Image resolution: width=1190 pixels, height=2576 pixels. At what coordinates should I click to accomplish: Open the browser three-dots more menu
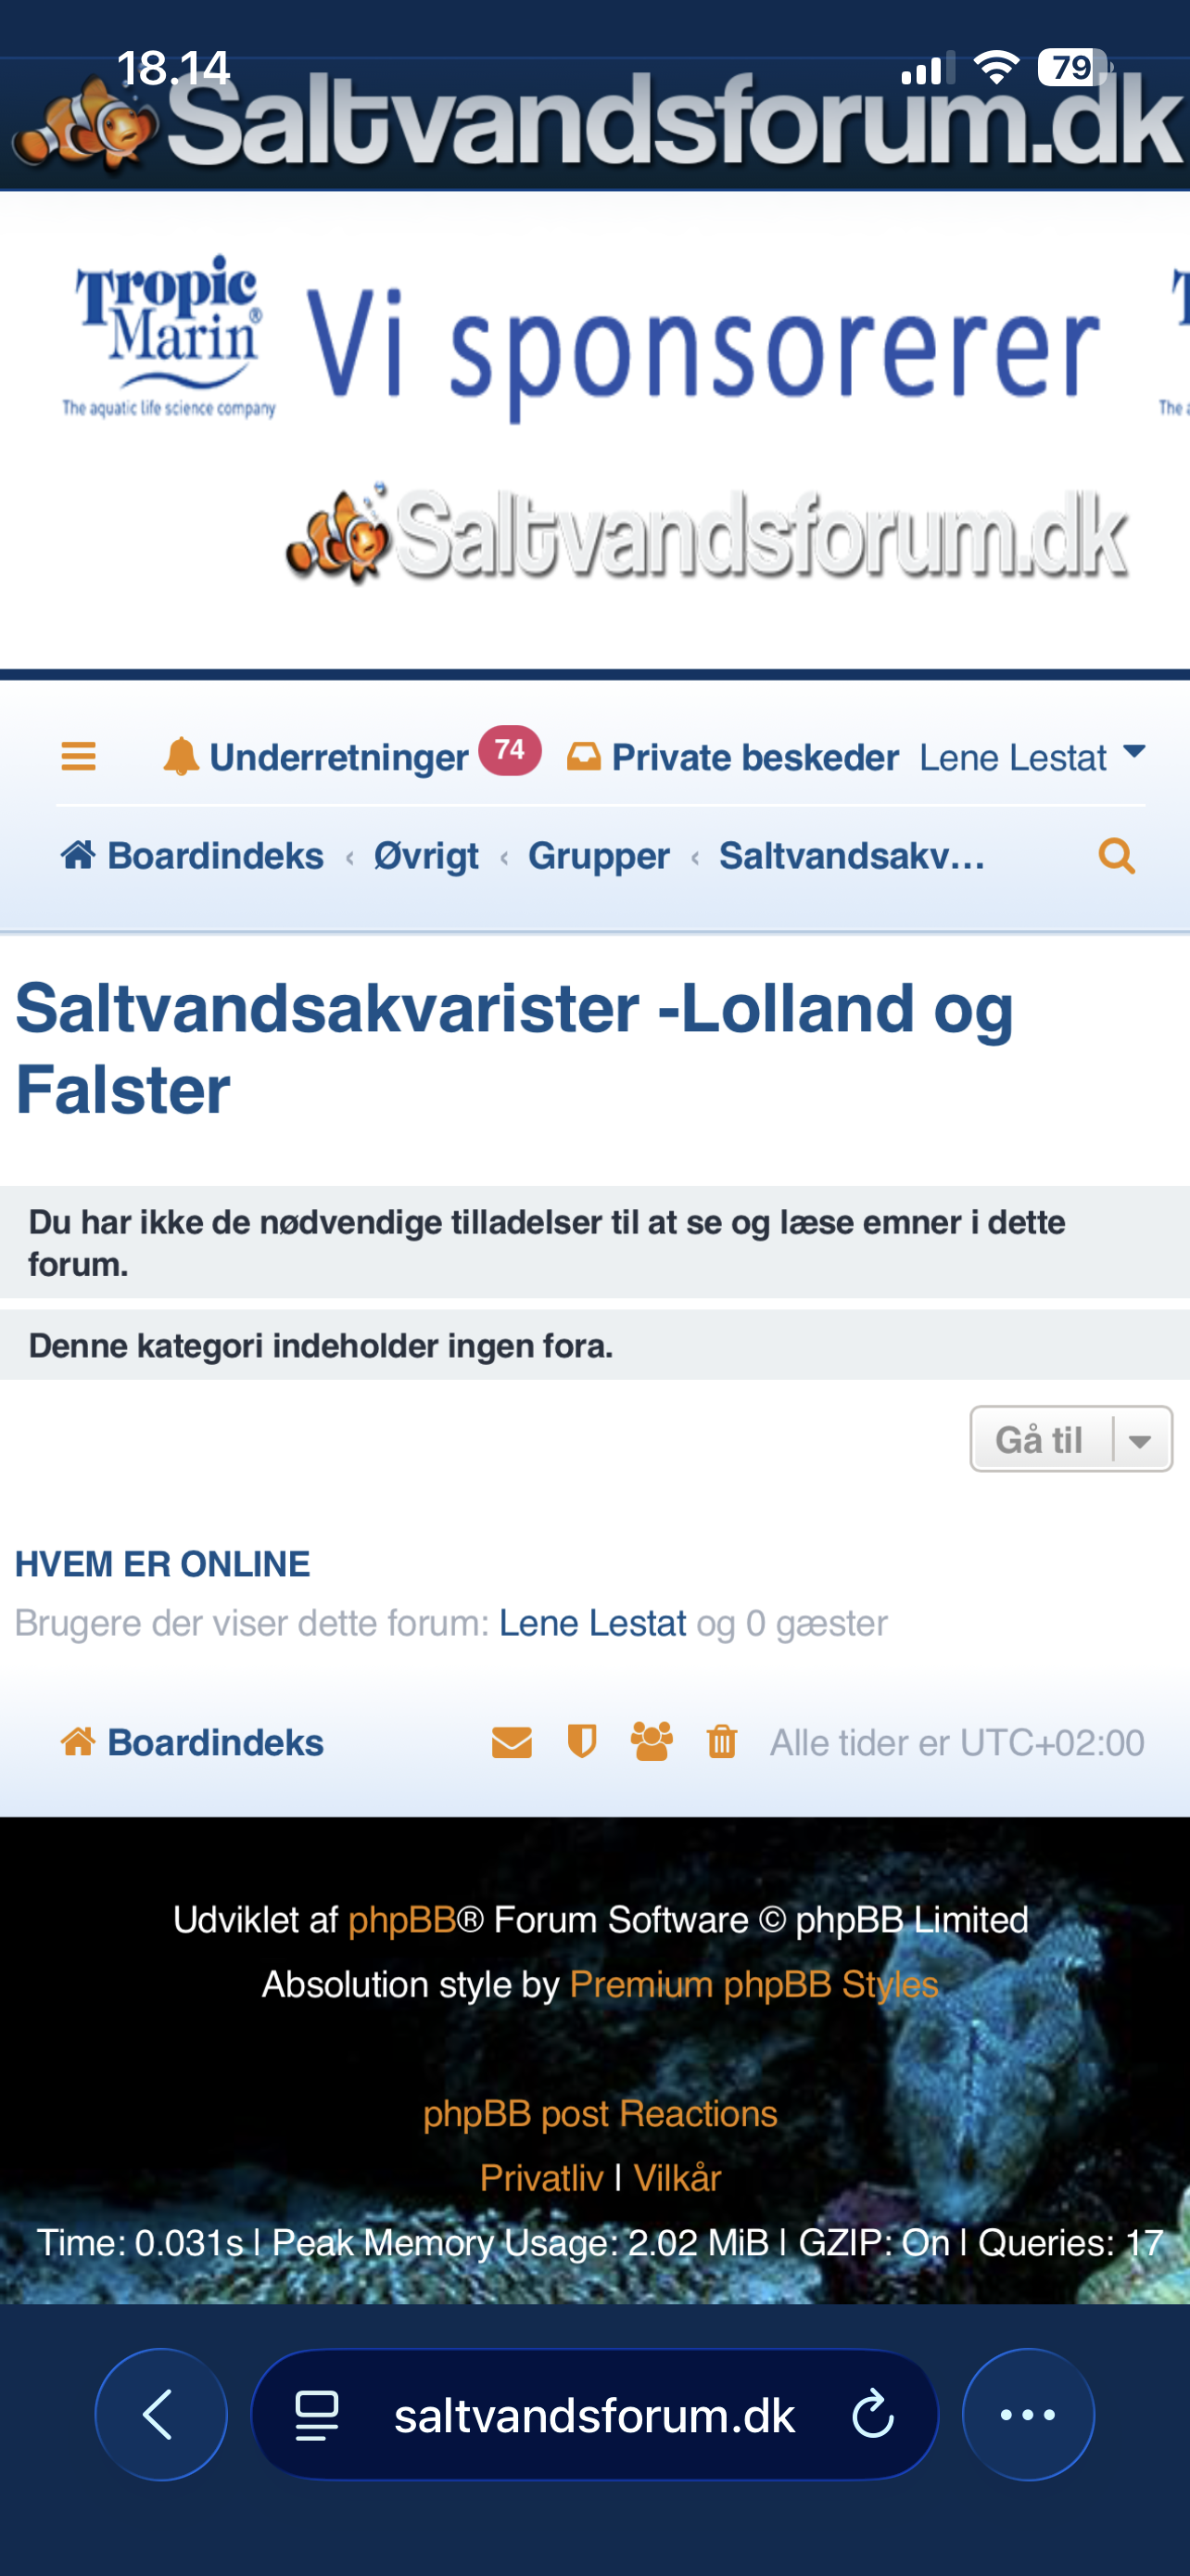click(x=1027, y=2415)
